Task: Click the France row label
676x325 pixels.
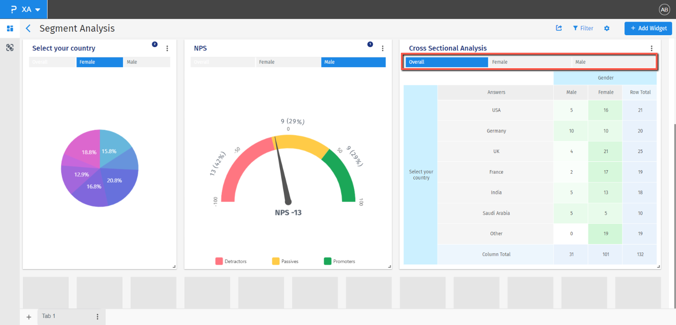Action: (x=496, y=172)
